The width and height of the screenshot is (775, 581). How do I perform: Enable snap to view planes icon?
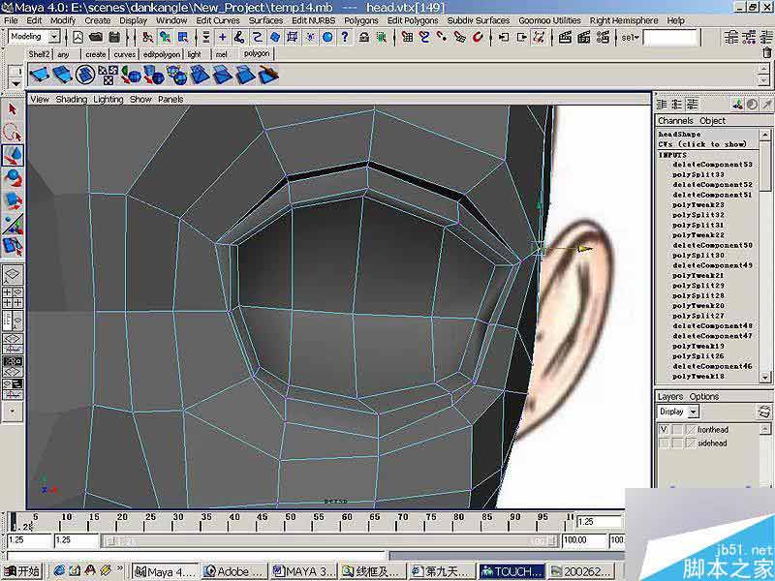click(x=459, y=37)
